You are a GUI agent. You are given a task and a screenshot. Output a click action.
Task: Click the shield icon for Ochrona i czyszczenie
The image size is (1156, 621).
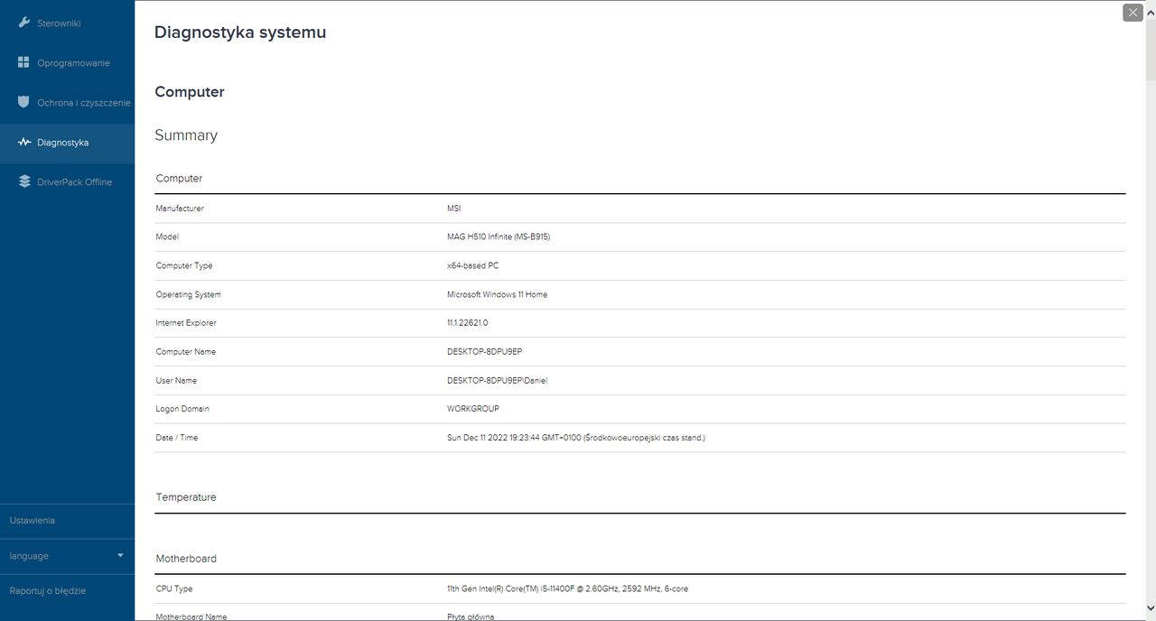click(x=24, y=102)
